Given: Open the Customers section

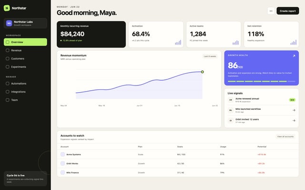Looking at the screenshot, I should 25,58.
